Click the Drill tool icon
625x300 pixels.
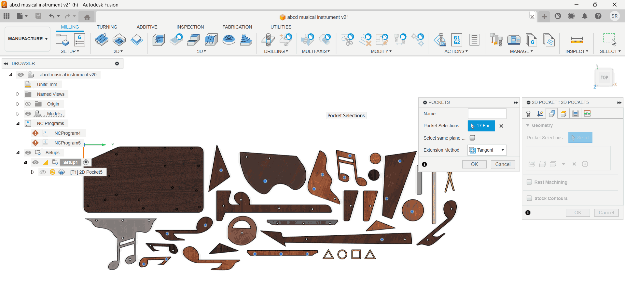268,40
